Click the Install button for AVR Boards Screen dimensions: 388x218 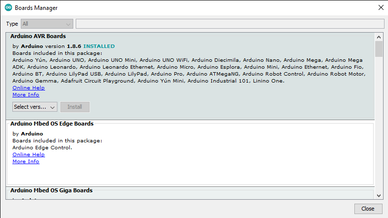click(75, 107)
